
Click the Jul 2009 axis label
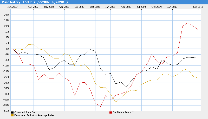(x=141, y=7)
